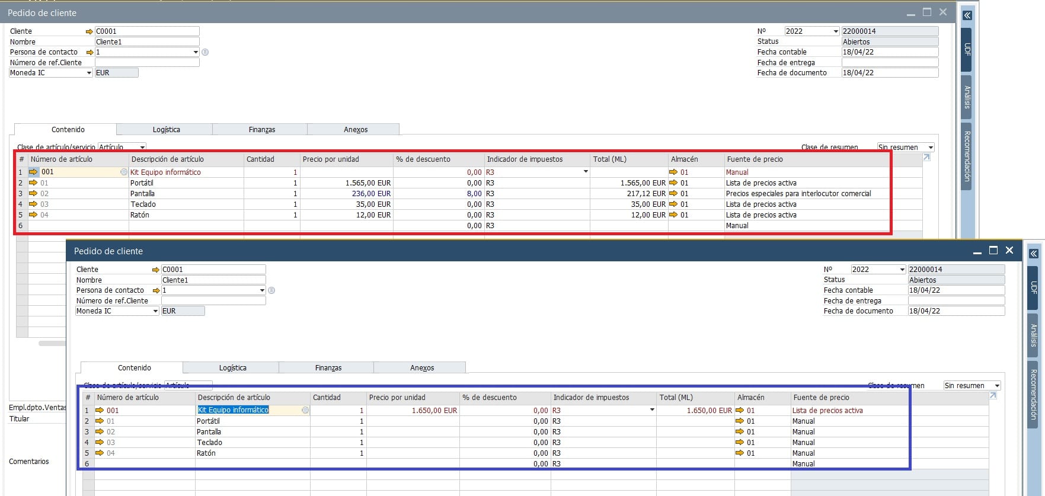Screen dimensions: 1045x496
Task: Collapse side panel with double chevron in front window
Action: (x=1034, y=254)
